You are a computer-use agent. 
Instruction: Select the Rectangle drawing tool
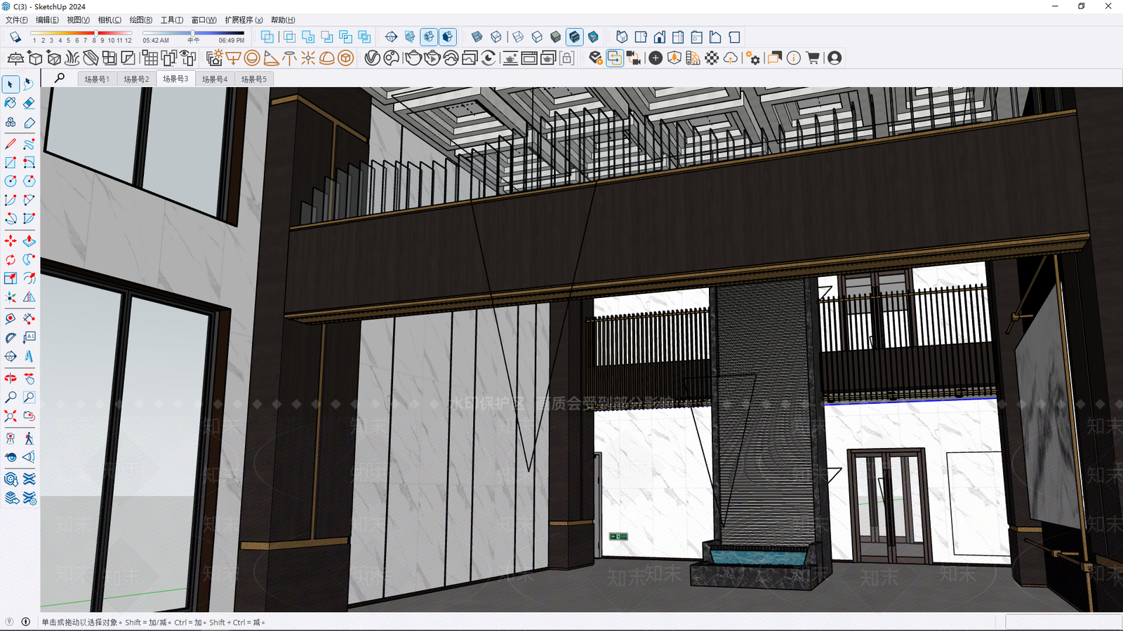click(11, 163)
